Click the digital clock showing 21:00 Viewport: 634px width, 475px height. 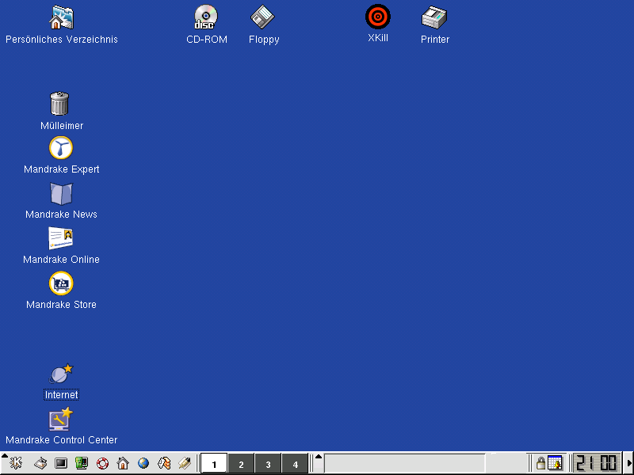coord(597,463)
